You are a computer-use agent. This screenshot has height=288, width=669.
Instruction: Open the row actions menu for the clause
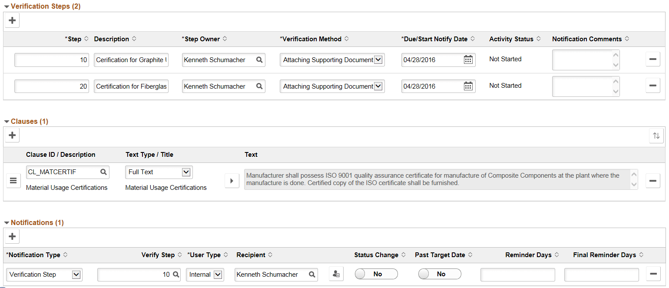[13, 181]
